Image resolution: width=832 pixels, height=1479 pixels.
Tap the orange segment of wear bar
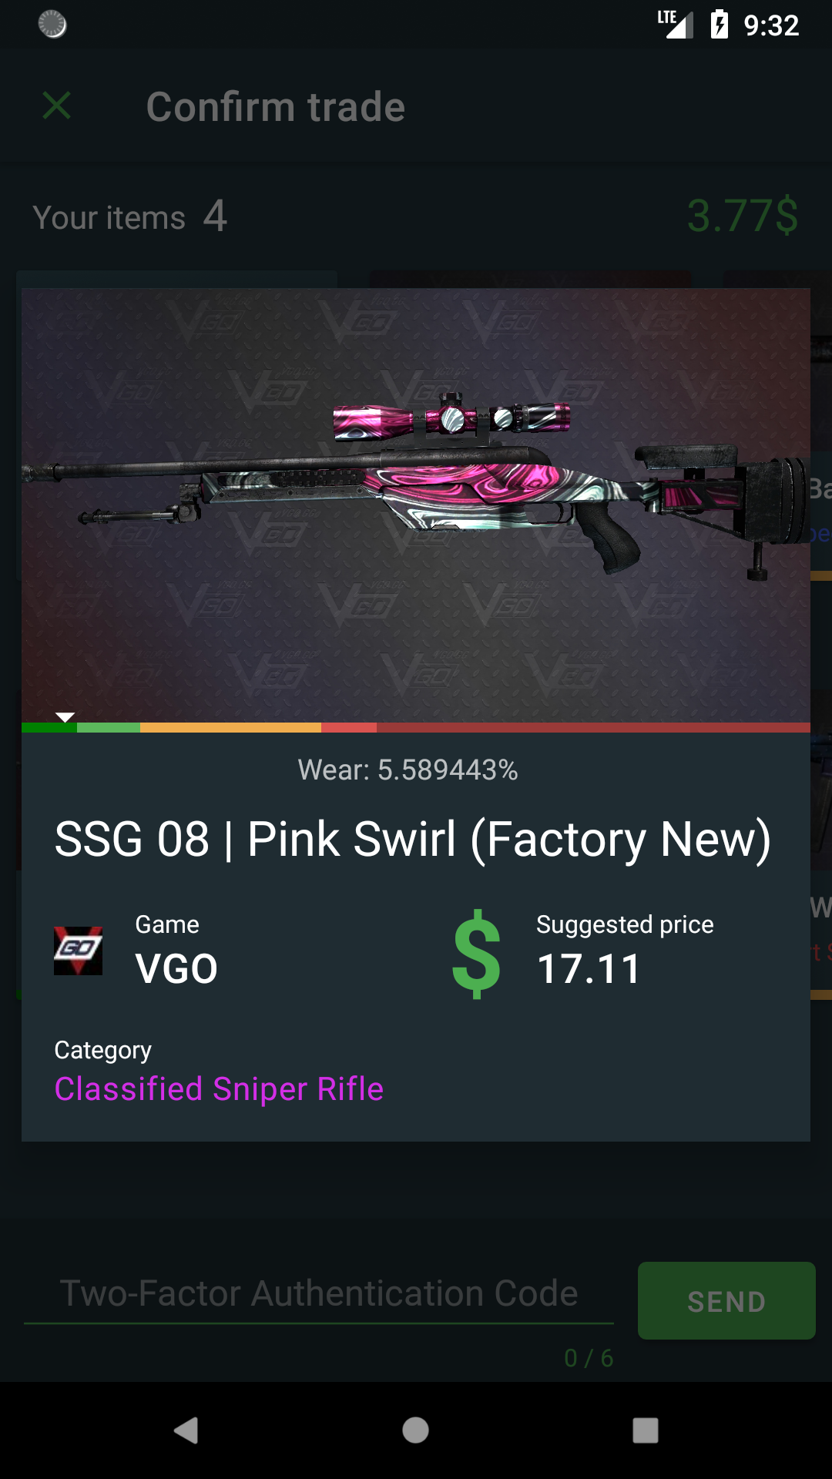[x=230, y=727]
